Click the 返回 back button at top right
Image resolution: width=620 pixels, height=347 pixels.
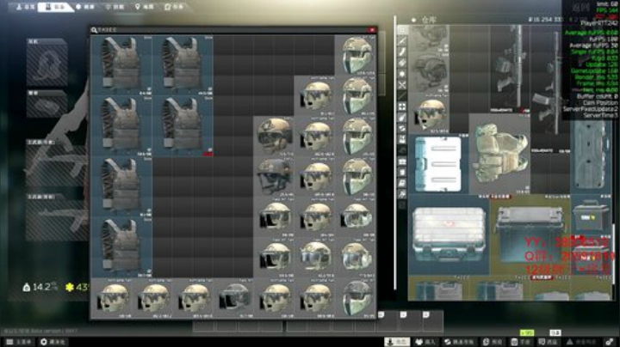tap(581, 7)
